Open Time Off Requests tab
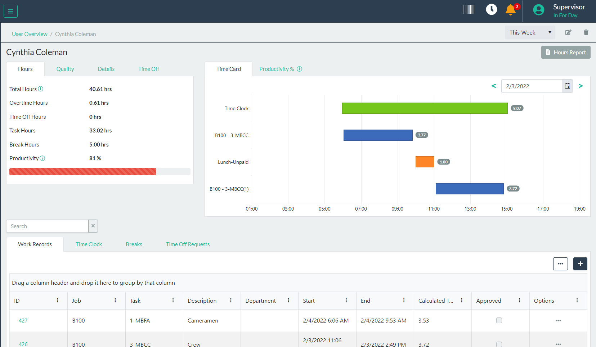The image size is (596, 347). pyautogui.click(x=188, y=244)
